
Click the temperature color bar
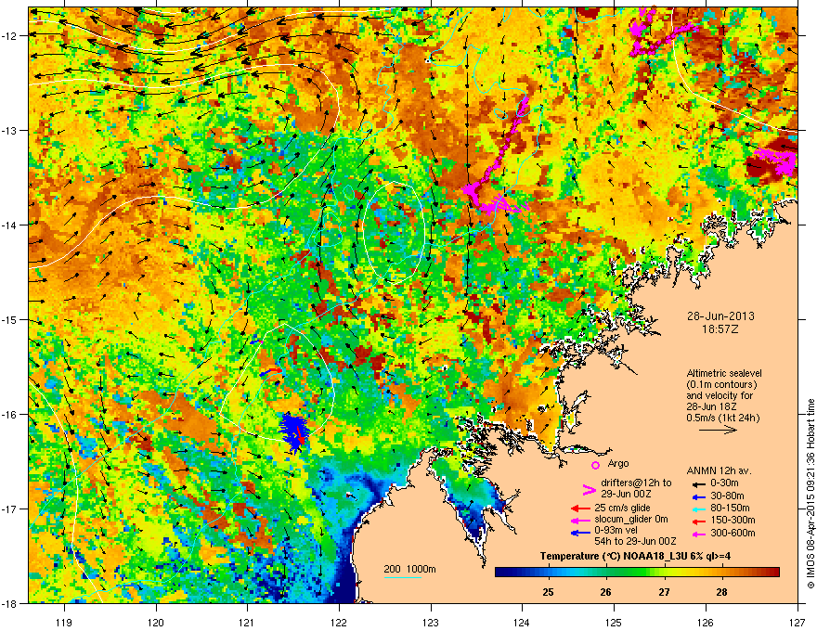(x=637, y=572)
